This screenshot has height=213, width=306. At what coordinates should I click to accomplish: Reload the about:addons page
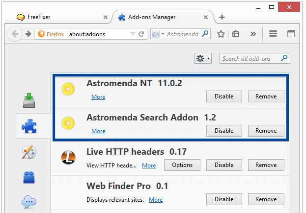[x=141, y=34]
